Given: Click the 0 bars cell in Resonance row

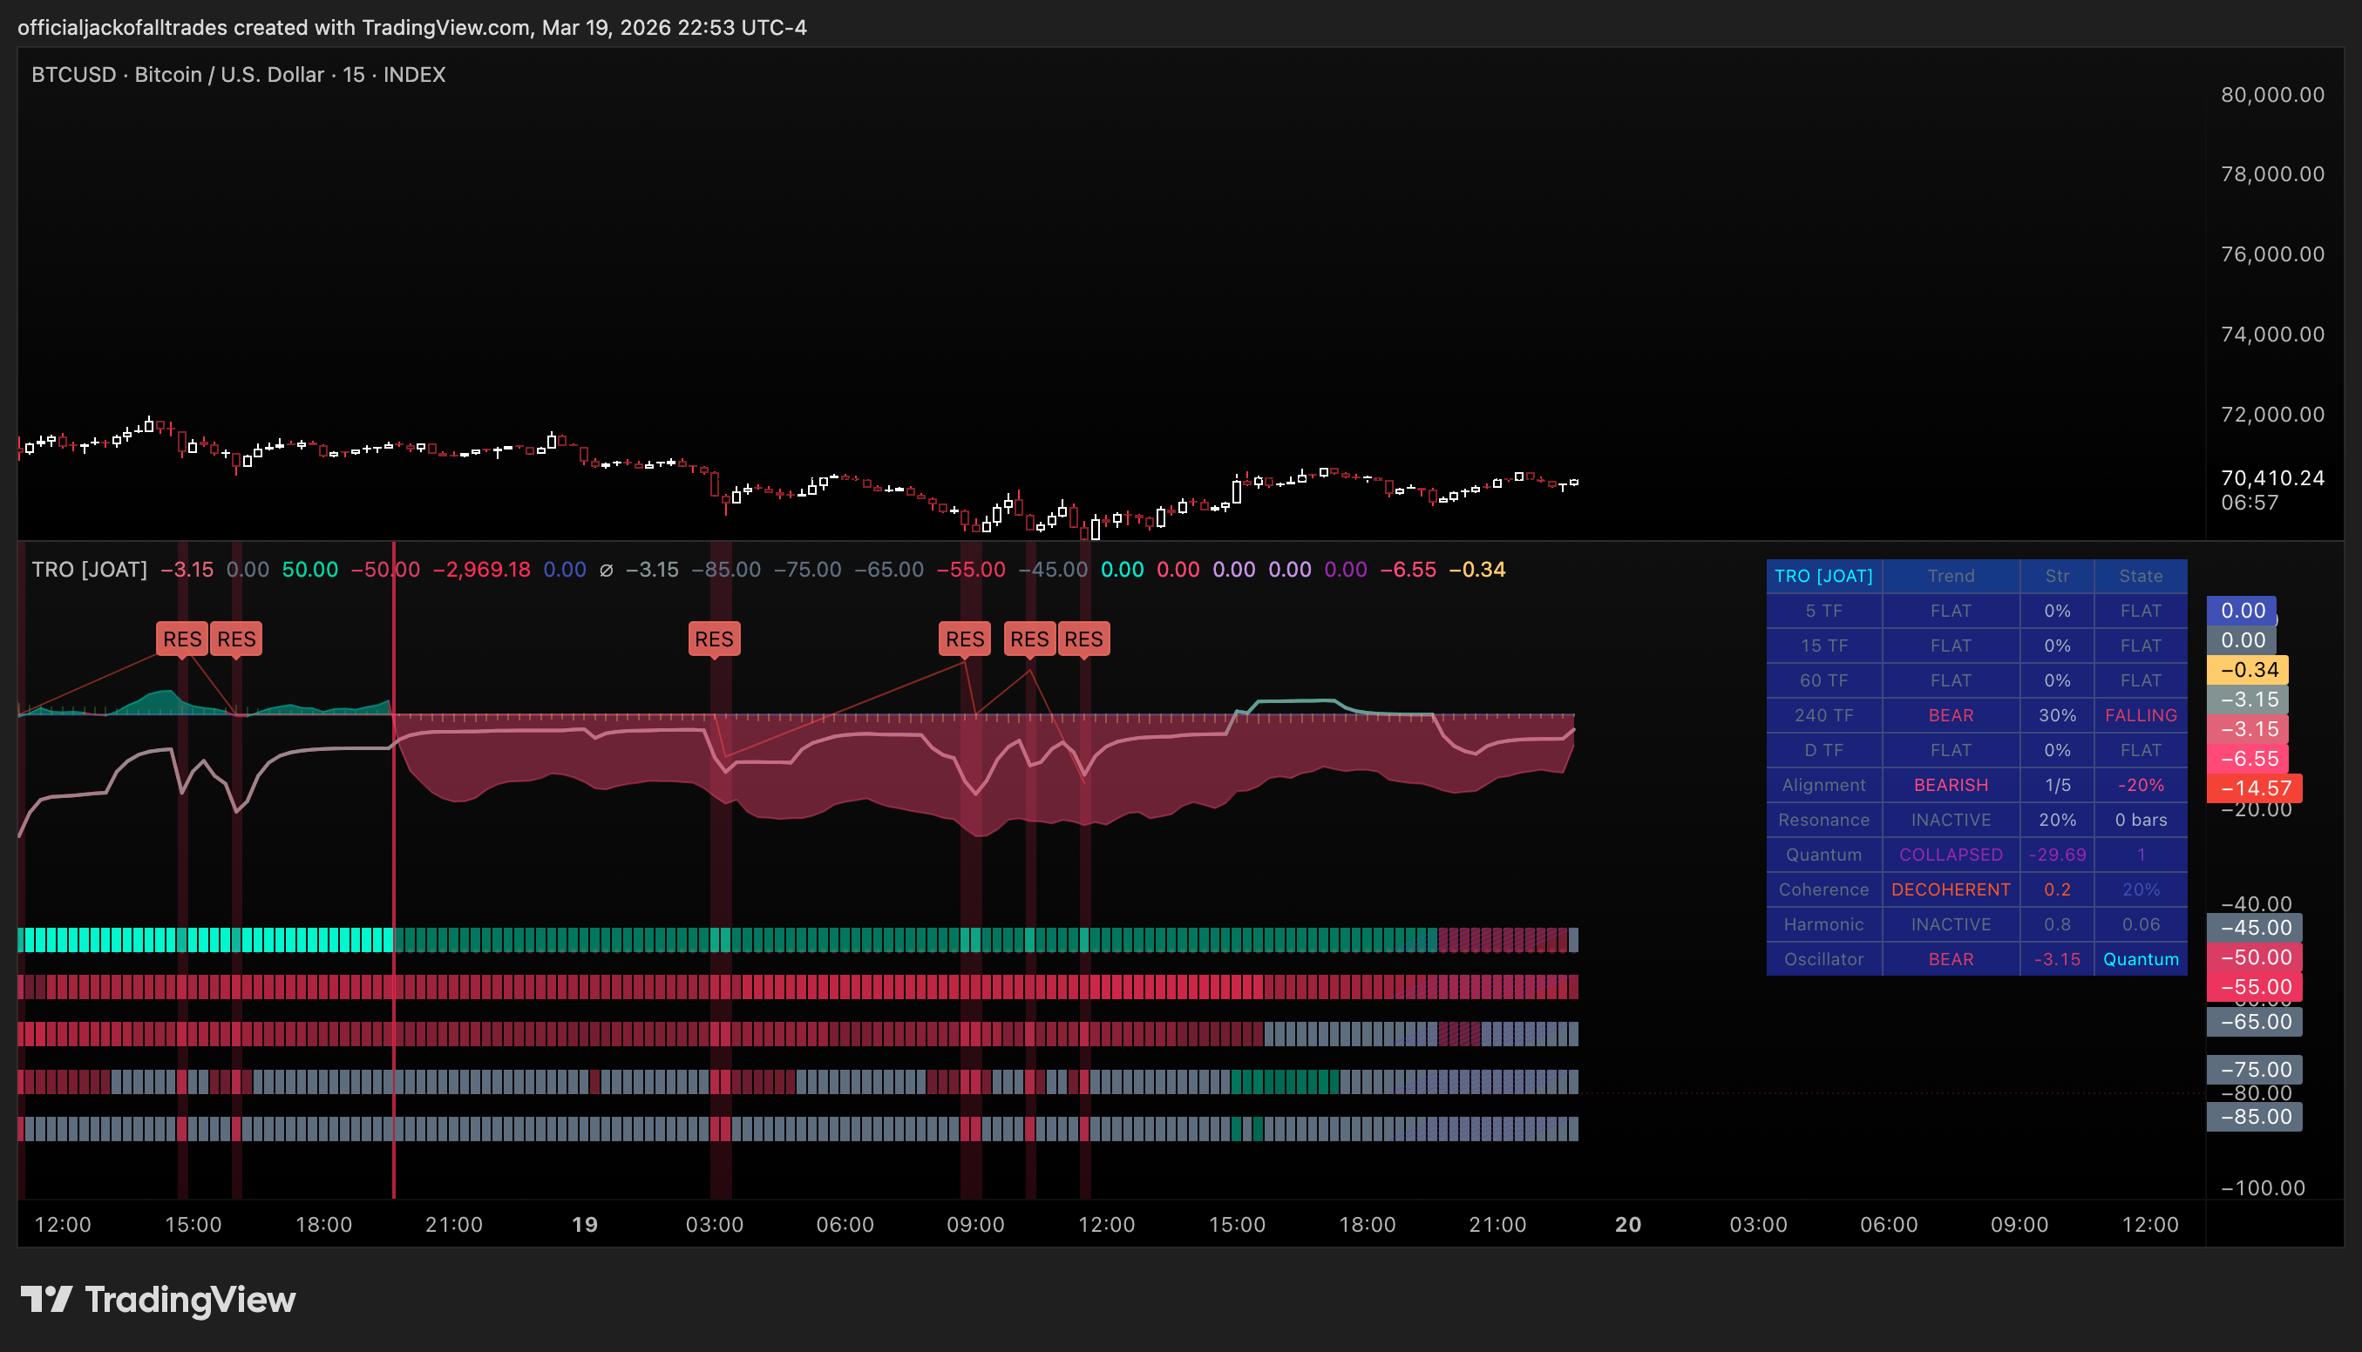Looking at the screenshot, I should [2140, 820].
